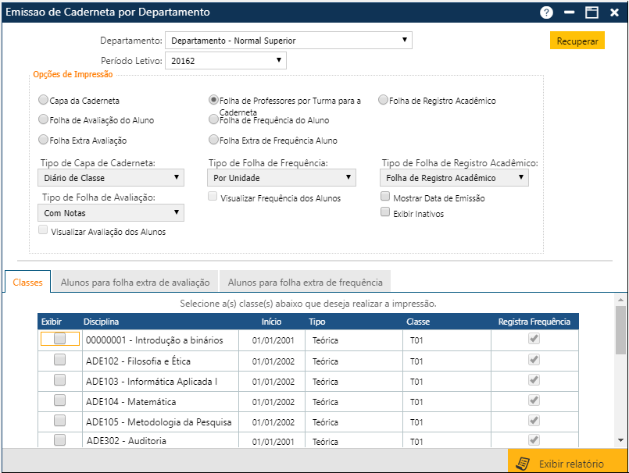Viewport: 629px width, 473px height.
Task: Open Tipo de Folha de Avaliação dropdown
Action: coord(110,212)
